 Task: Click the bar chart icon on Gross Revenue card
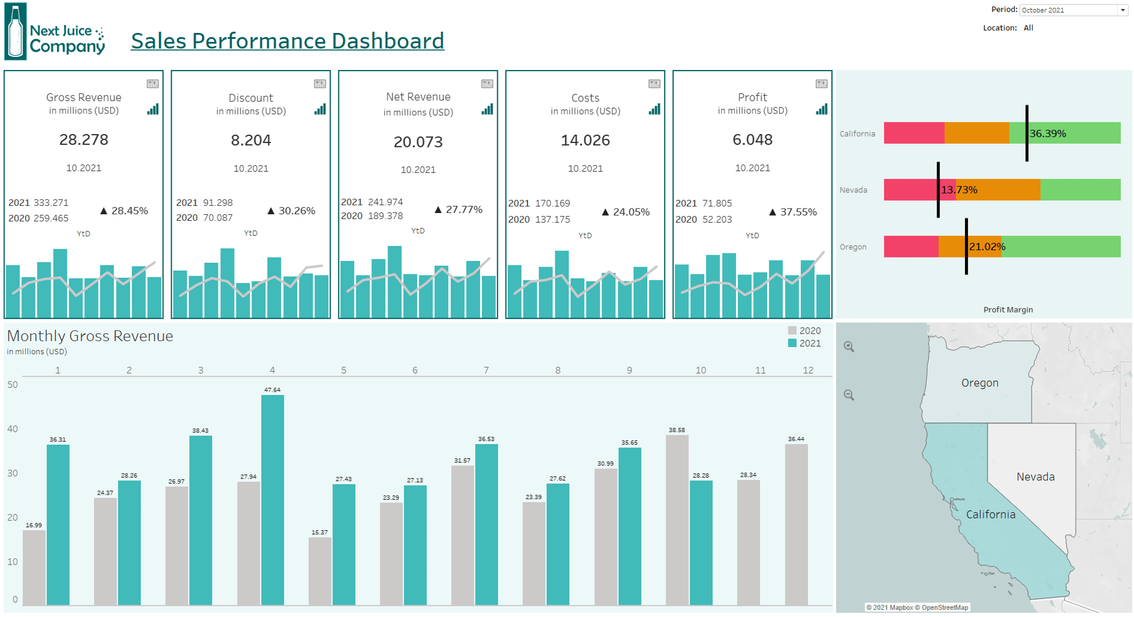tap(152, 109)
